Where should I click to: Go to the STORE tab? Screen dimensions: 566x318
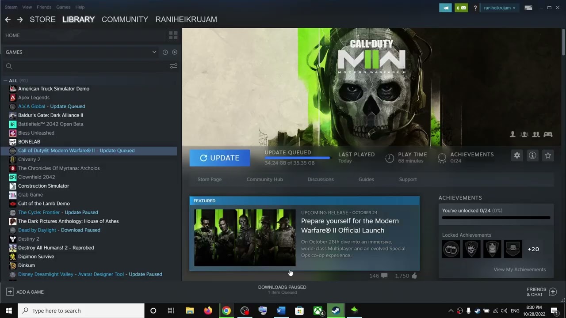pyautogui.click(x=42, y=19)
